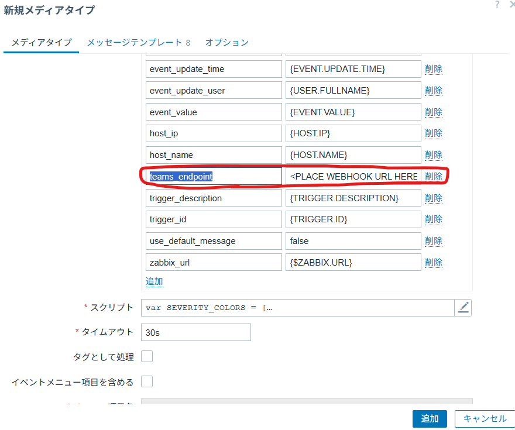The width and height of the screenshot is (515, 430).
Task: Edit the use_default_message false value
Action: [353, 241]
